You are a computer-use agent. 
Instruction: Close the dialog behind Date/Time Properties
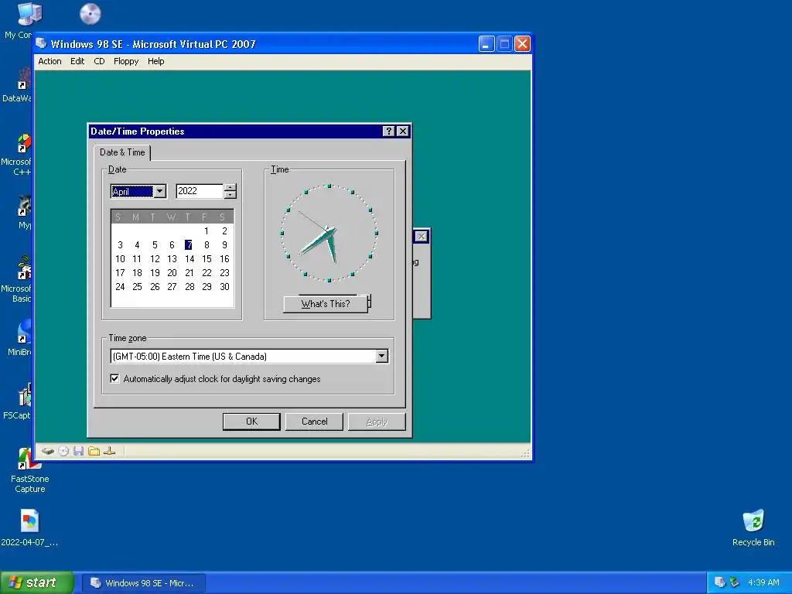pyautogui.click(x=422, y=237)
